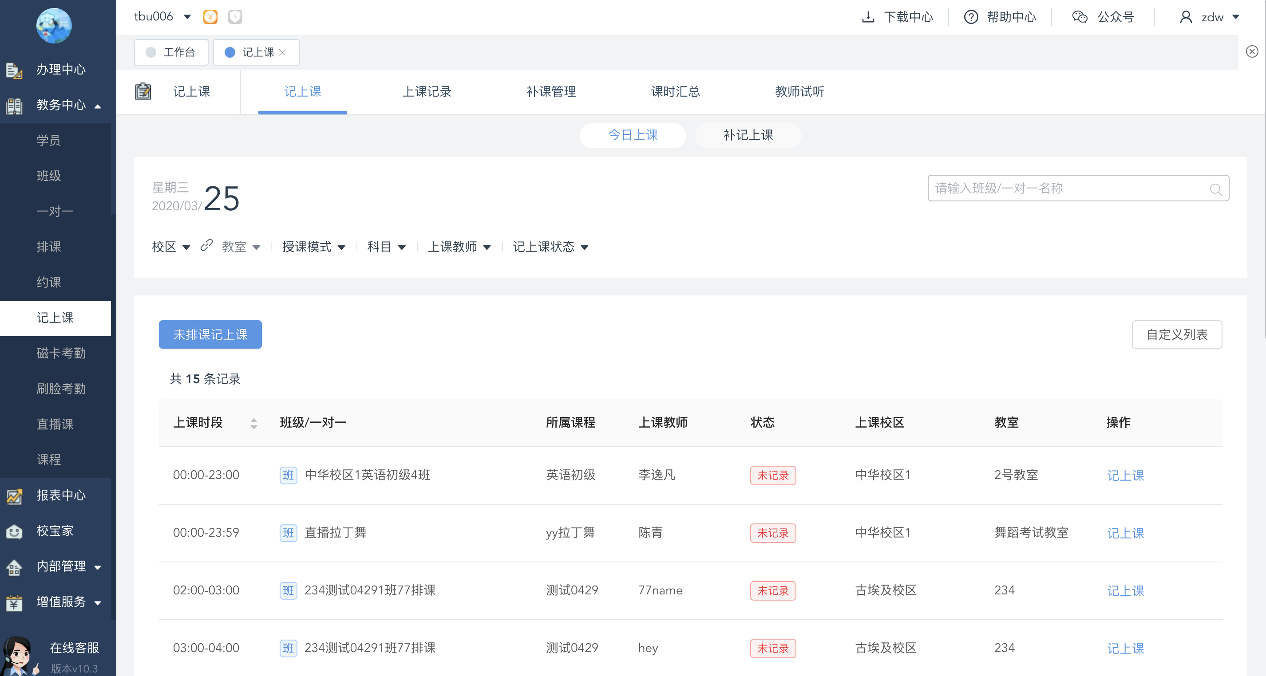Switch to the 课时汇总 tab
Image resolution: width=1266 pixels, height=676 pixels.
tap(675, 91)
